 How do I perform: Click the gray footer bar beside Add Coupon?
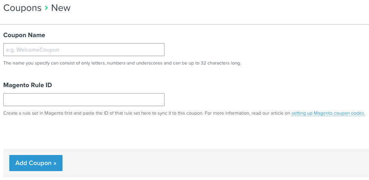214,163
